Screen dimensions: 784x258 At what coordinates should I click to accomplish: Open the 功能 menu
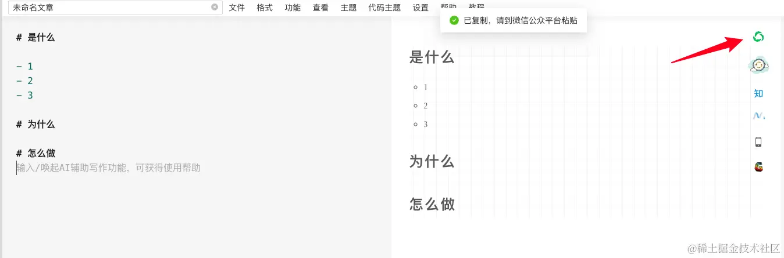(293, 8)
